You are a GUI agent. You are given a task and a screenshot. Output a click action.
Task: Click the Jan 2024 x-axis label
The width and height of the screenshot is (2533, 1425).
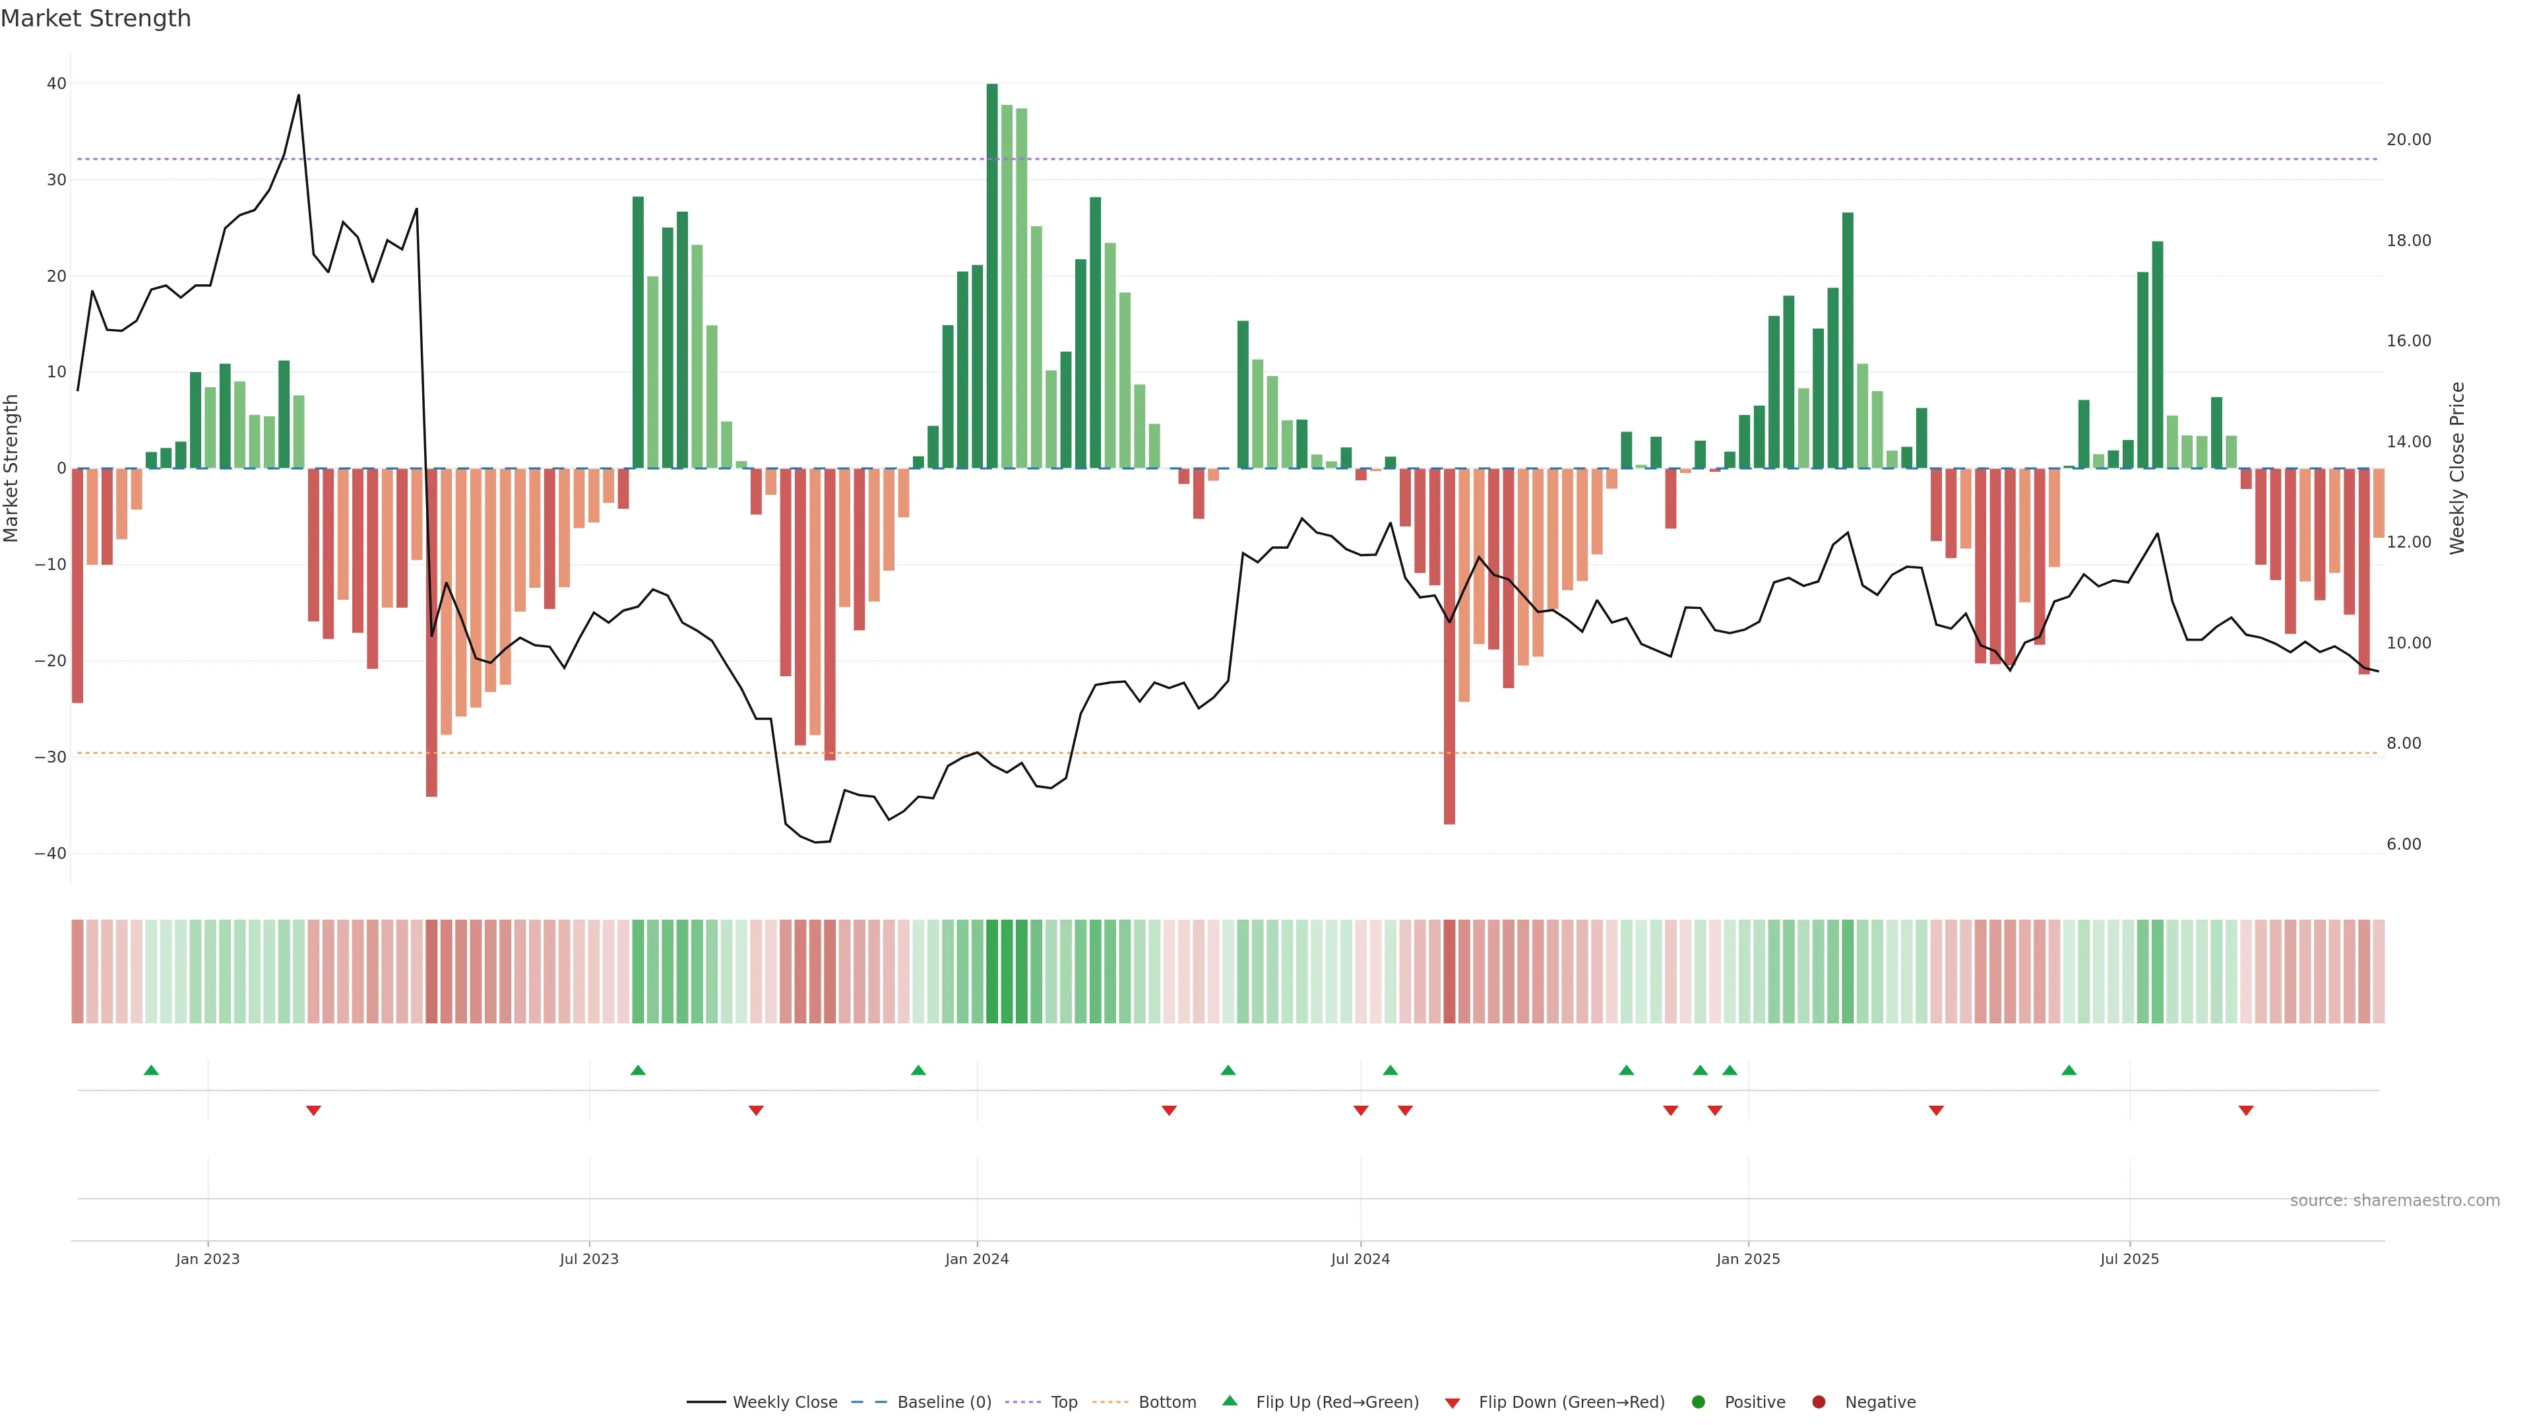pyautogui.click(x=976, y=1259)
